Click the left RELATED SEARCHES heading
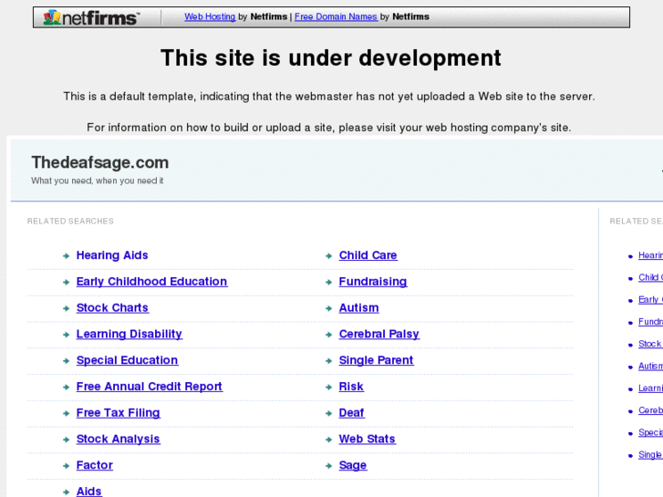The image size is (663, 497). pos(70,221)
